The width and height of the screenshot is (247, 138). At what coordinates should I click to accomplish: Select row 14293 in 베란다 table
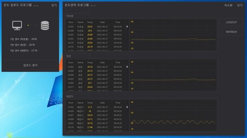click(96, 107)
